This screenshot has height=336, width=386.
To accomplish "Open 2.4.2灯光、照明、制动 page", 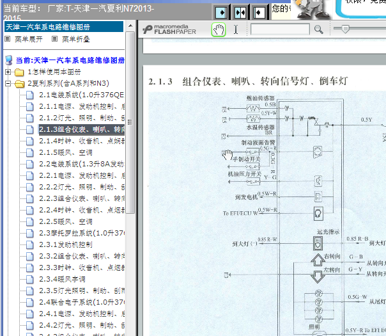I will 82,325.
